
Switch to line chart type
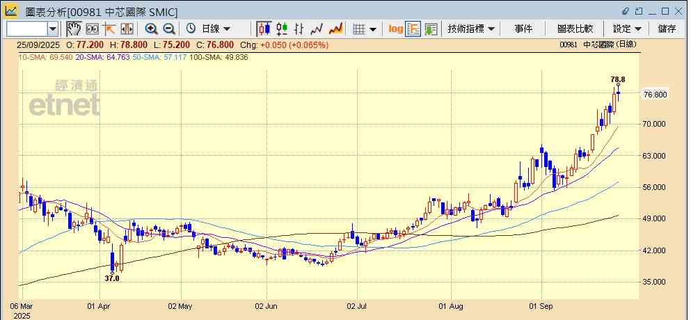pyautogui.click(x=317, y=29)
